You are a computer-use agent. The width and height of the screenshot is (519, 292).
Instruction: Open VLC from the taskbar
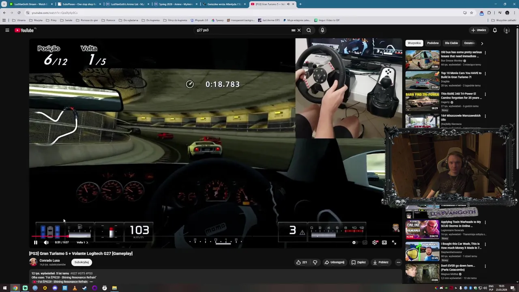(75, 288)
